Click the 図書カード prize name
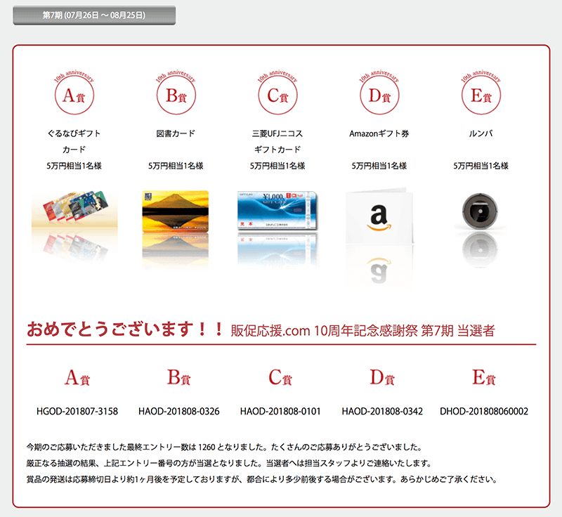The width and height of the screenshot is (562, 517). pos(176,133)
